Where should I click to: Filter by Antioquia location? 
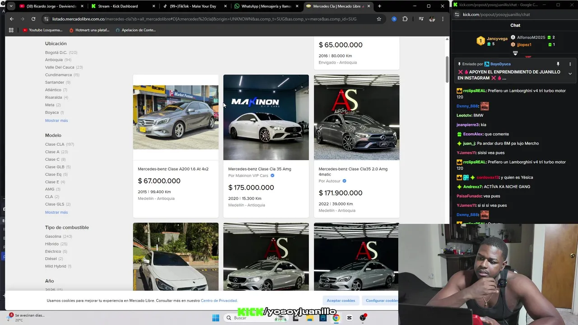pyautogui.click(x=58, y=60)
